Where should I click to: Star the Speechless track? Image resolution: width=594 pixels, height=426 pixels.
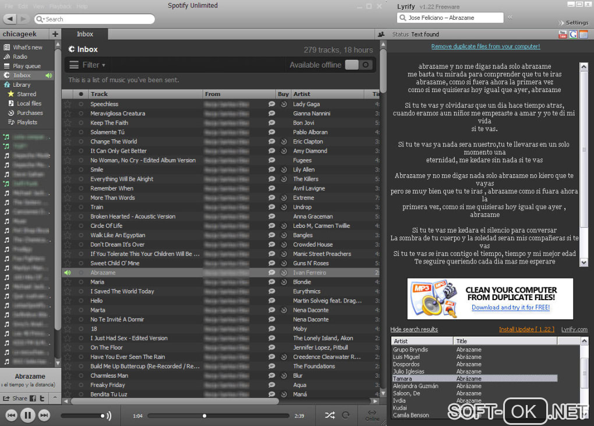(x=68, y=104)
